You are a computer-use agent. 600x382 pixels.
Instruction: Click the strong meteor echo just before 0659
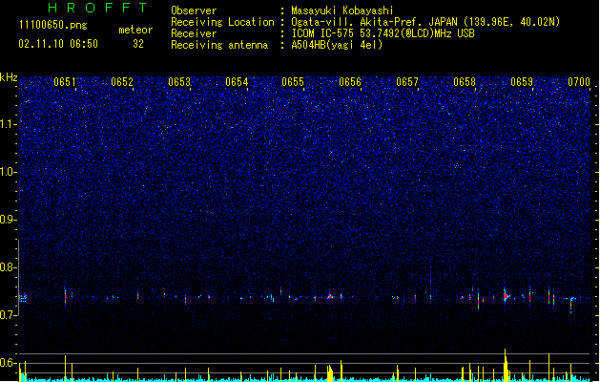pos(506,295)
